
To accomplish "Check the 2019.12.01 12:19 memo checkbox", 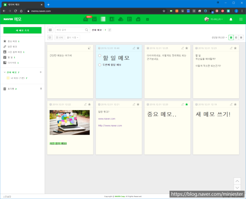I will pyautogui.click(x=196, y=104).
